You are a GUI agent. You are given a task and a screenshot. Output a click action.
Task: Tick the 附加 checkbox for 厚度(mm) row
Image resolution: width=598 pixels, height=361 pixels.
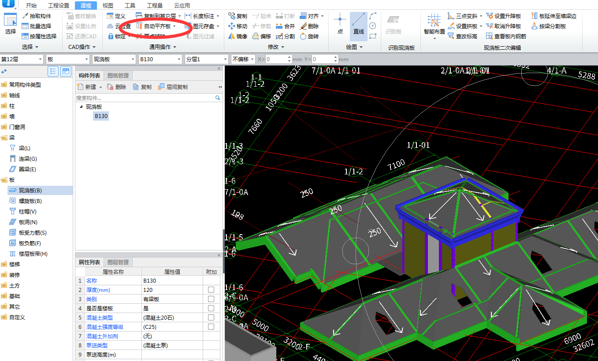[211, 290]
